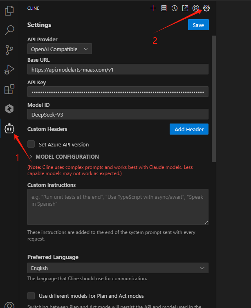Click the CLINE panel title
The image size is (251, 308).
point(34,8)
